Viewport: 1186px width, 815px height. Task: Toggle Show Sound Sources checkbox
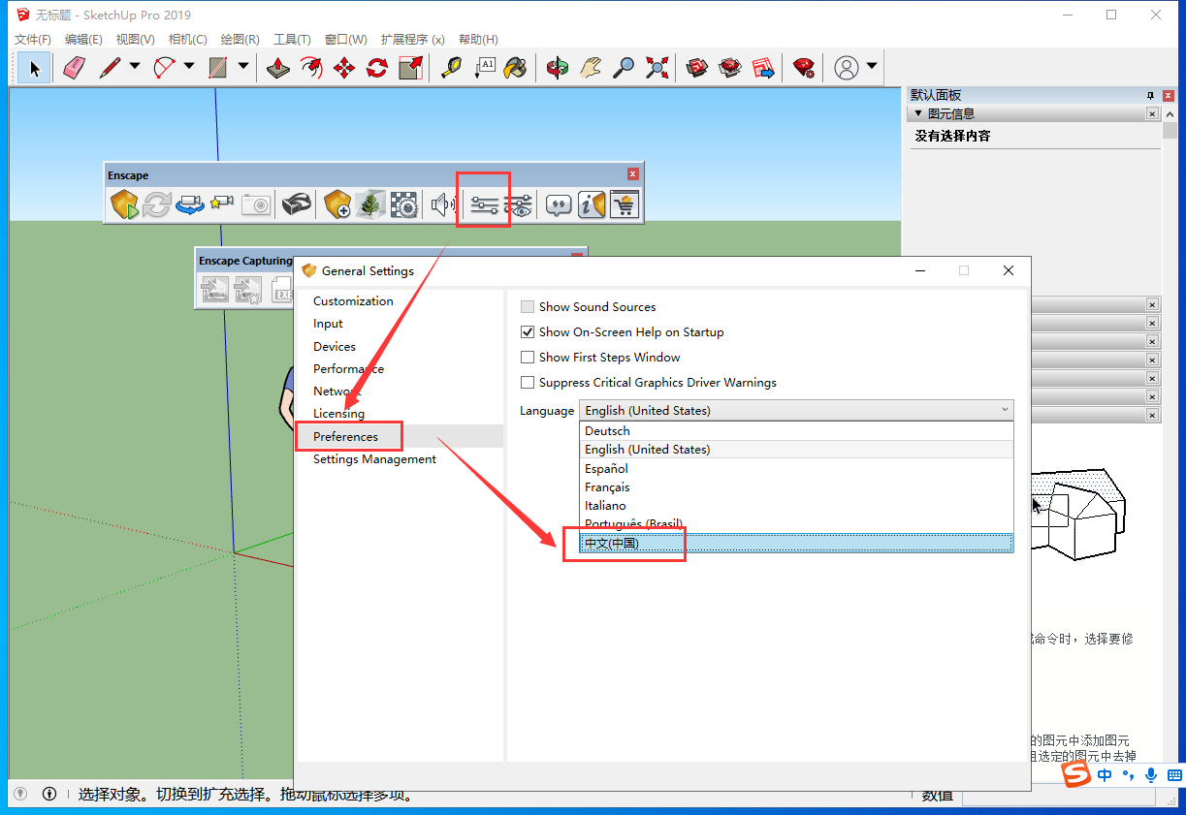coord(528,306)
